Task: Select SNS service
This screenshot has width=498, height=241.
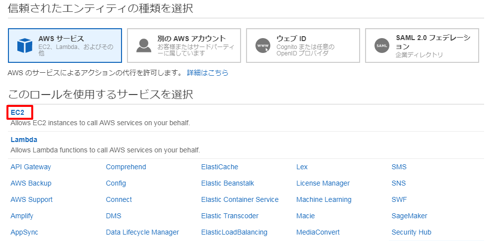Action: pyautogui.click(x=399, y=183)
